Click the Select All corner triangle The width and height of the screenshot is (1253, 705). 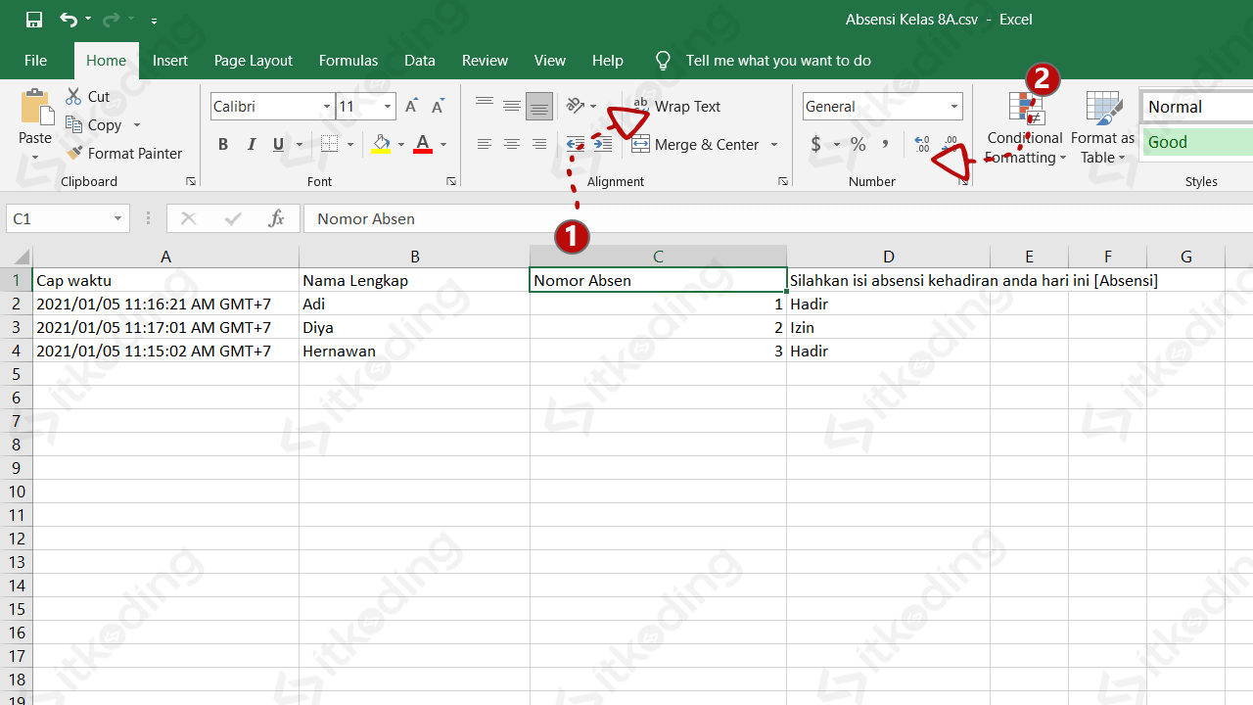click(22, 258)
